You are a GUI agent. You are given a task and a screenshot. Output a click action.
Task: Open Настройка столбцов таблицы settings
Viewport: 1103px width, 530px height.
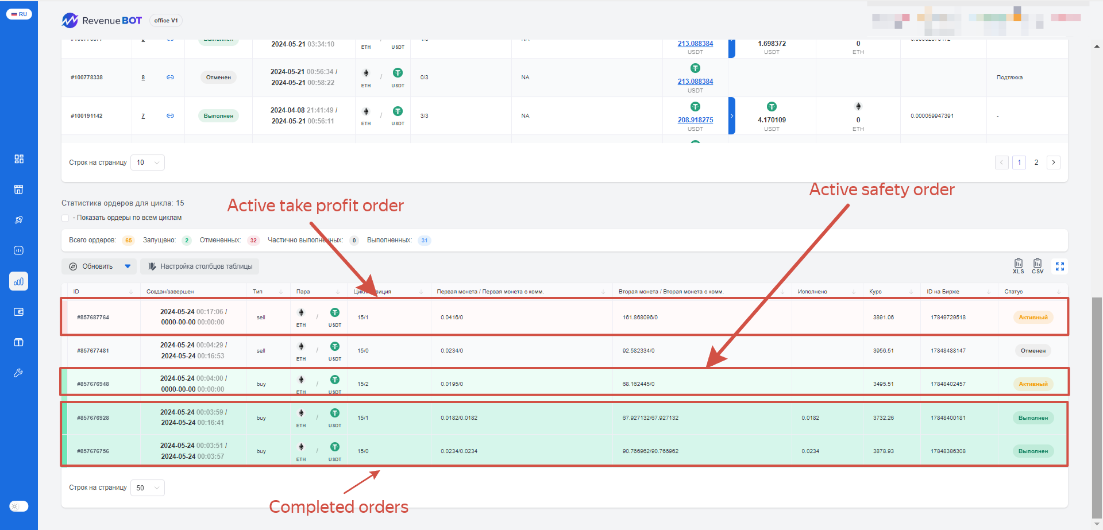tap(200, 266)
